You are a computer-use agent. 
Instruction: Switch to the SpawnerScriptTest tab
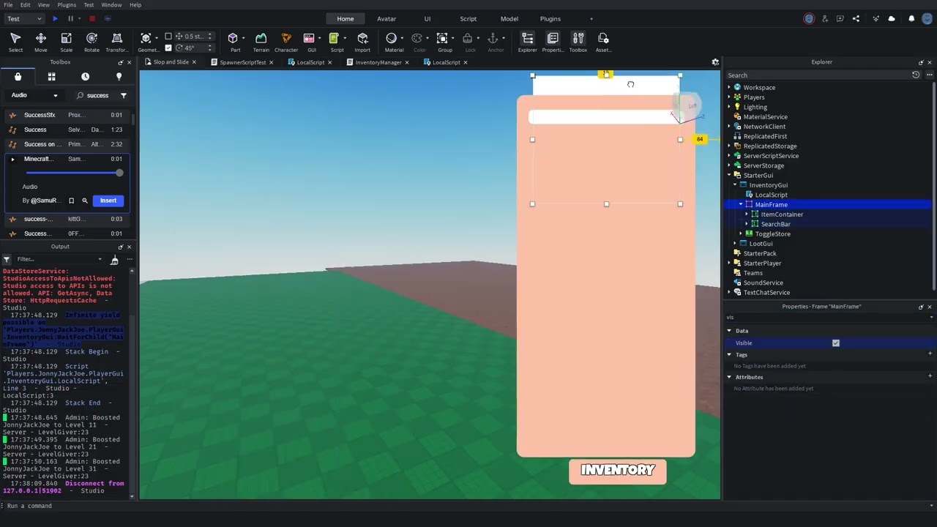point(242,62)
